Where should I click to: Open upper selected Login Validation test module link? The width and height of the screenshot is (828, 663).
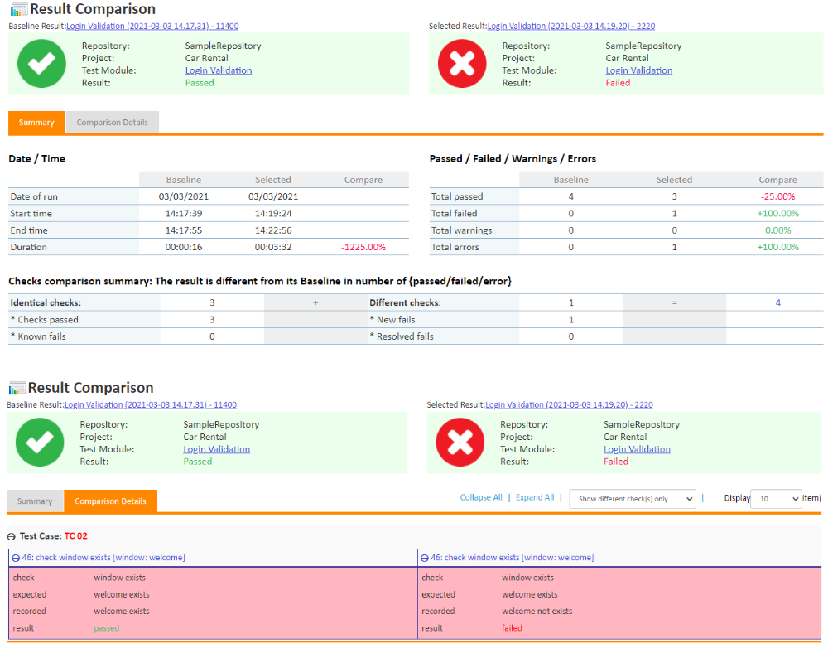point(639,70)
